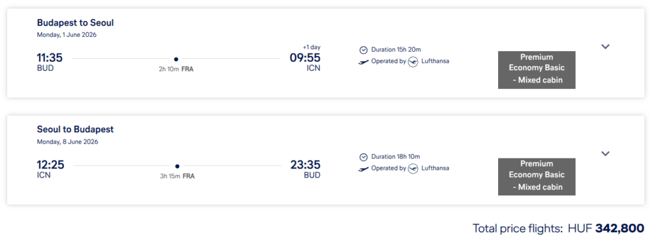The width and height of the screenshot is (653, 238).
Task: Click the outbound flight airplane icon
Action: [x=364, y=62]
